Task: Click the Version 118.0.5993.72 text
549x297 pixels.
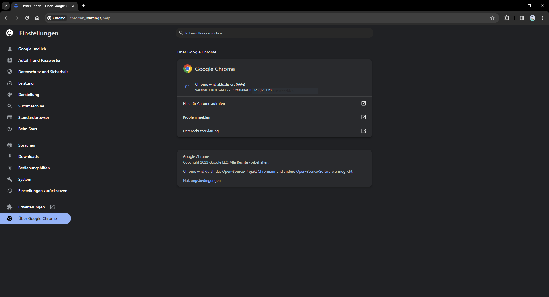Action: click(x=233, y=90)
